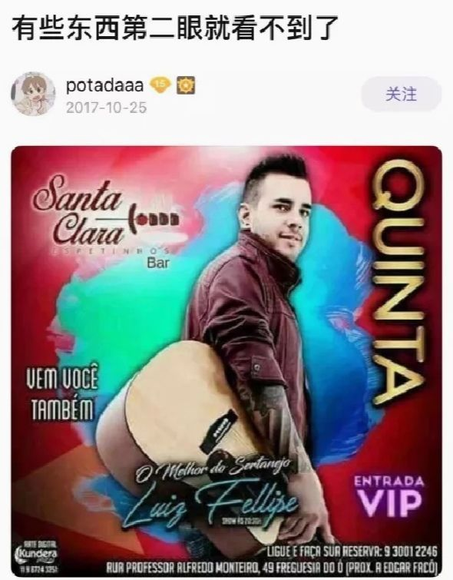The width and height of the screenshot is (453, 580).
Task: Tap the gold square badge beside username
Action: (x=186, y=85)
